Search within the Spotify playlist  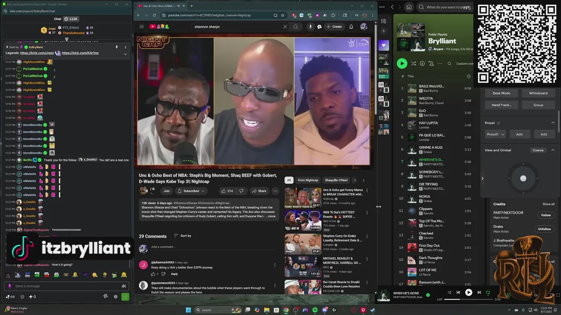pyautogui.click(x=449, y=63)
